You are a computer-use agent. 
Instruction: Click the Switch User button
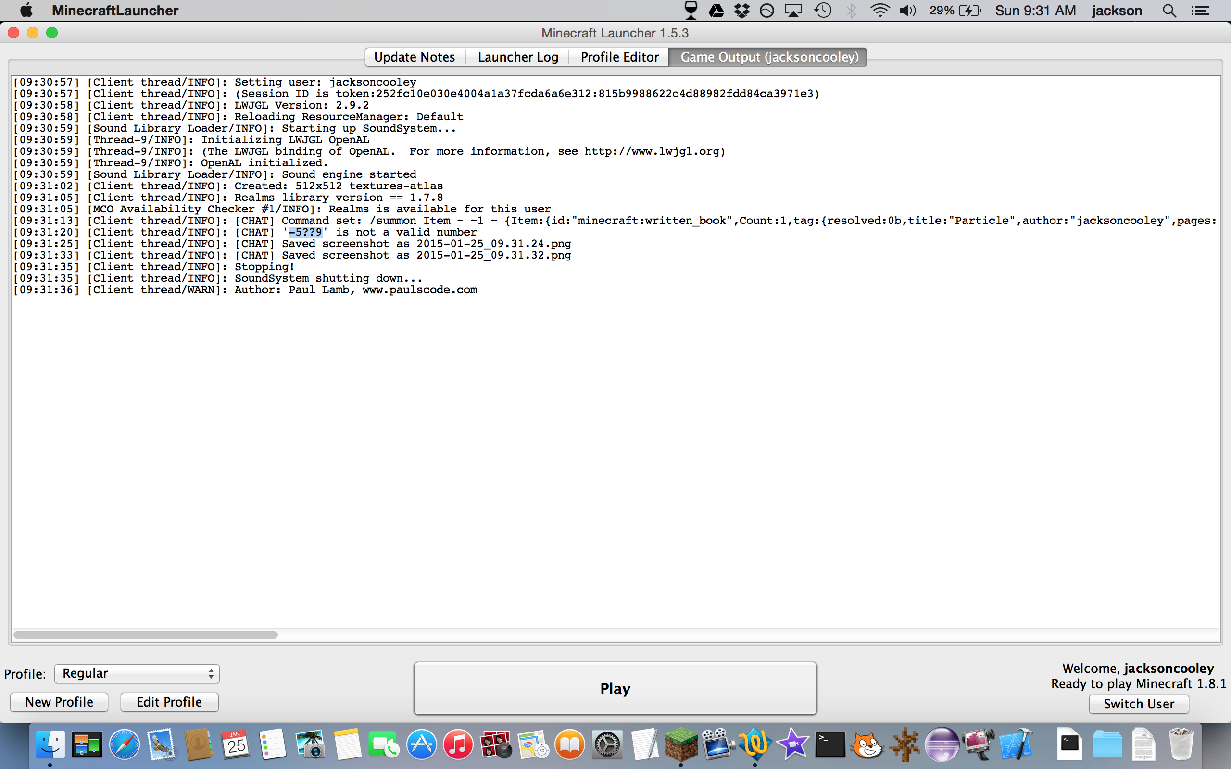click(x=1138, y=704)
